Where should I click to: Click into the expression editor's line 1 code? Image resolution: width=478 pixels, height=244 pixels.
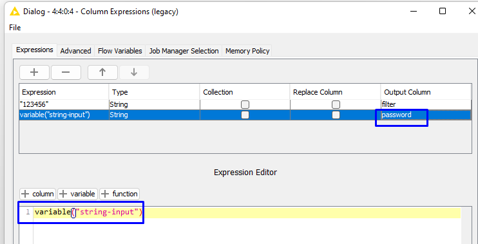point(88,212)
